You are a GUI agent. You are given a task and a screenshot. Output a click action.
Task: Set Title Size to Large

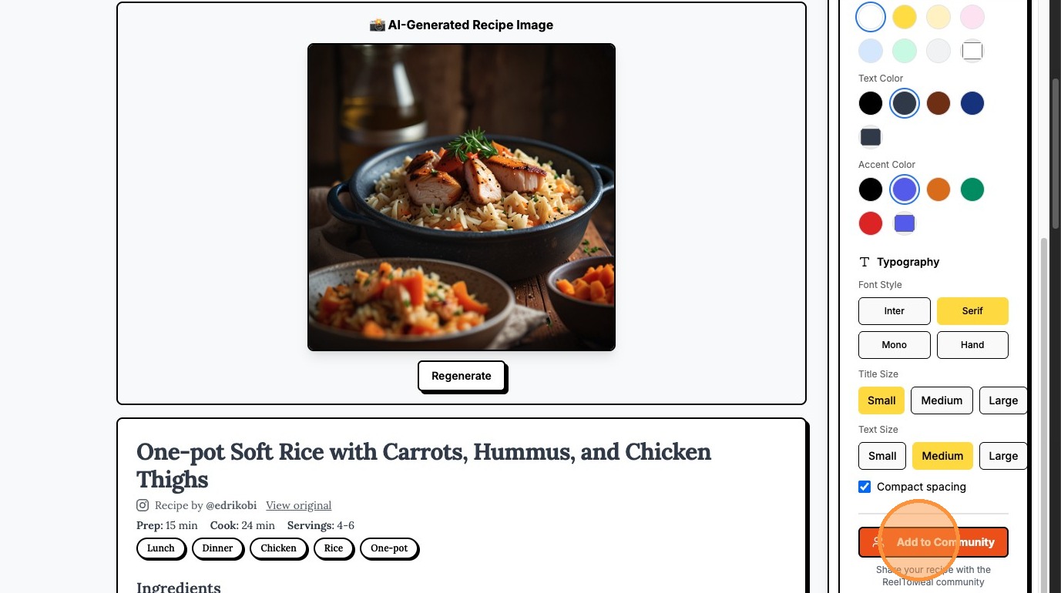tap(1003, 400)
